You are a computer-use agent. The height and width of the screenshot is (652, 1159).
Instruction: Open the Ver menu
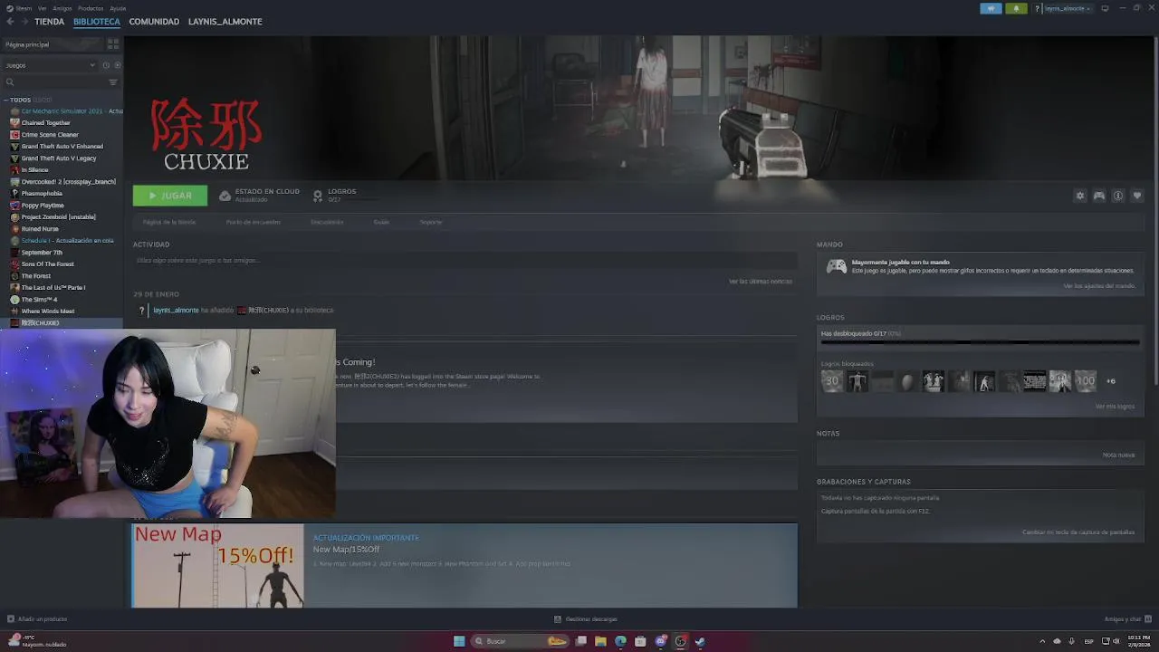point(42,8)
